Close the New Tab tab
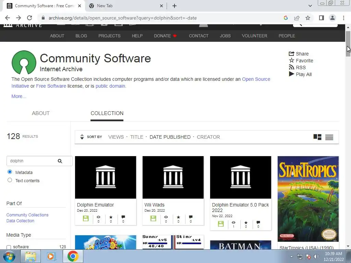The width and height of the screenshot is (351, 263). (161, 6)
